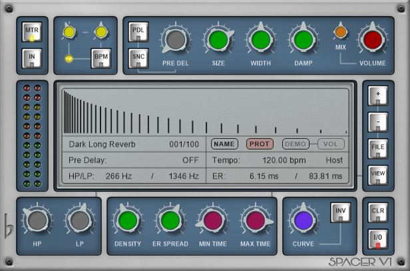Click the green DAMP knob

[x=303, y=40]
